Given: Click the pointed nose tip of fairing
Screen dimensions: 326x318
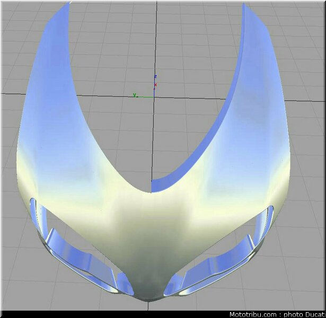Looking at the screenshot, I should [148, 300].
